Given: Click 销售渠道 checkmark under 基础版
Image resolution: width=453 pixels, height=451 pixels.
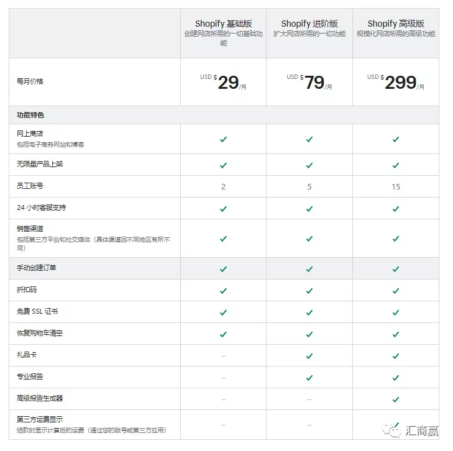Looking at the screenshot, I should click(223, 239).
